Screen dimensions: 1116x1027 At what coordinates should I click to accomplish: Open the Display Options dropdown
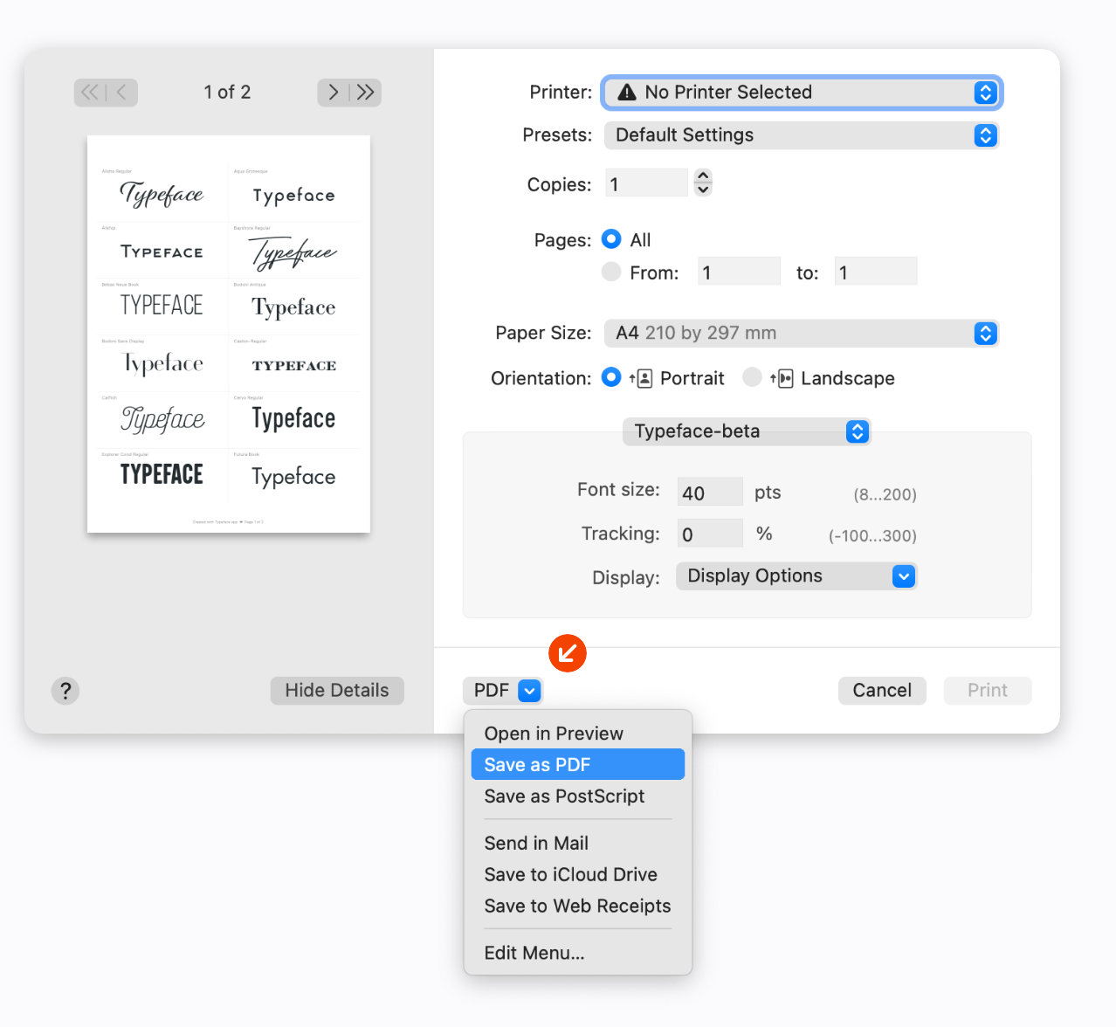[796, 576]
